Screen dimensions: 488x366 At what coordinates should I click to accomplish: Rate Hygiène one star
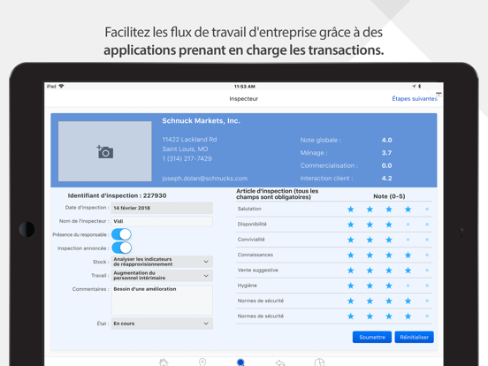(351, 286)
